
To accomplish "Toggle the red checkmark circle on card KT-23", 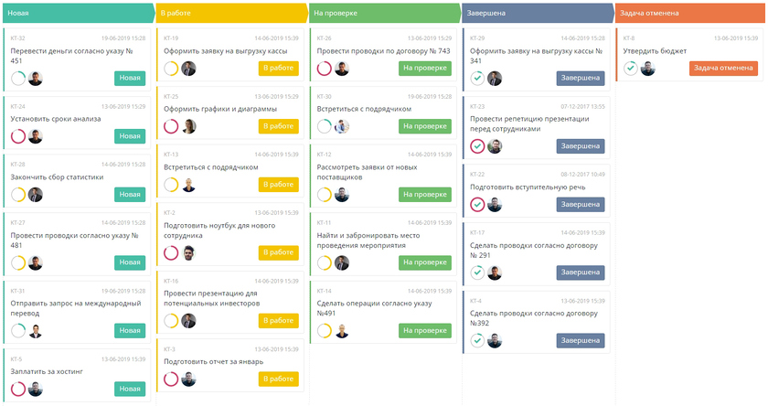I will click(x=477, y=146).
